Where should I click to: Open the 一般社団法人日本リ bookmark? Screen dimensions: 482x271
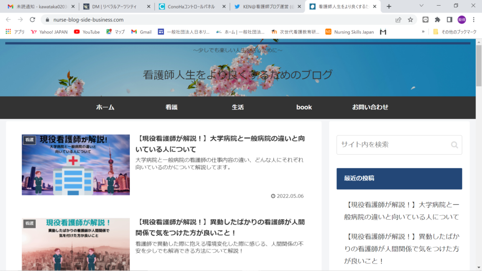pos(184,32)
